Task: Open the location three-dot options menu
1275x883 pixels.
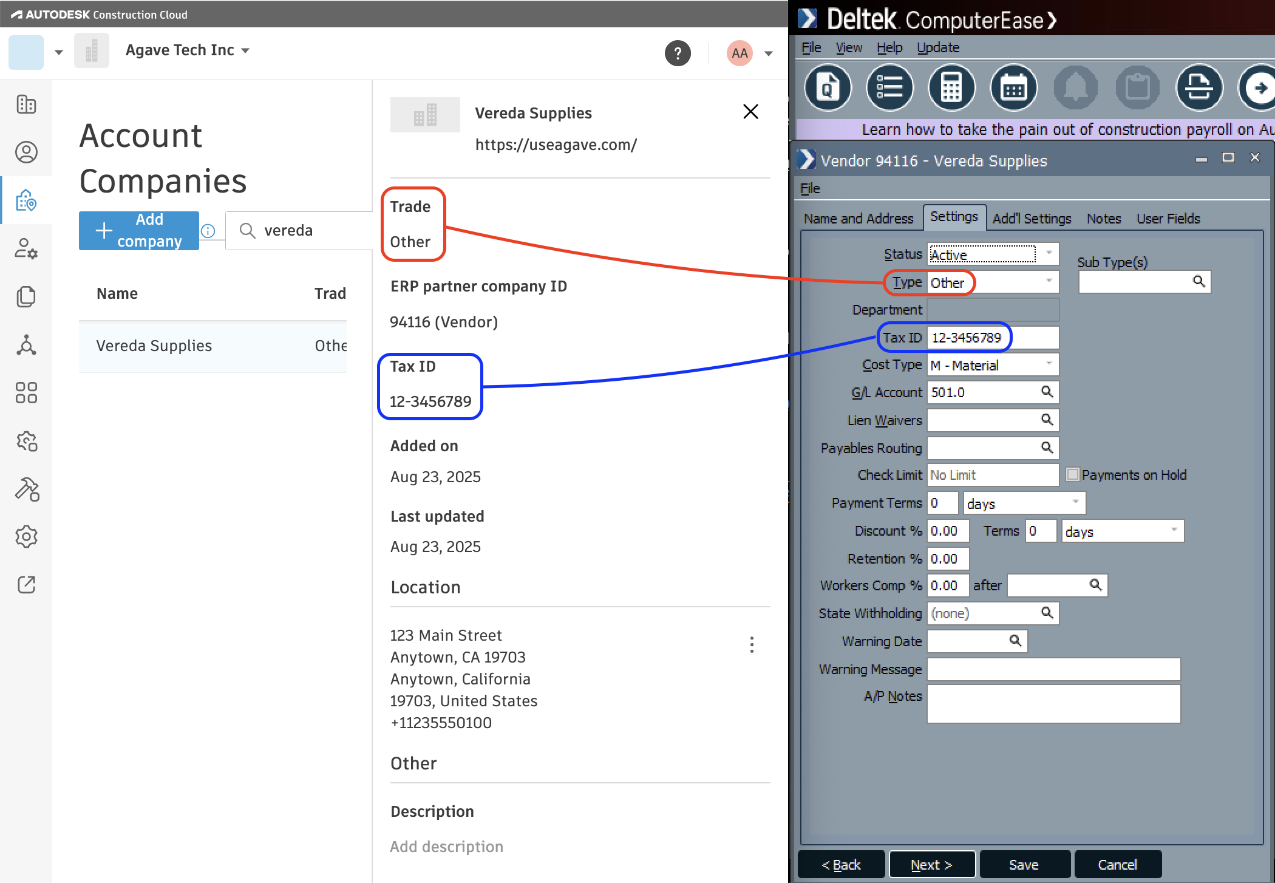Action: coord(752,644)
